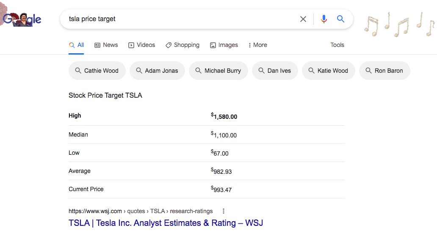Viewport: 437px width, 236px height.
Task: Click the Average value $982.93
Action: [x=221, y=171]
